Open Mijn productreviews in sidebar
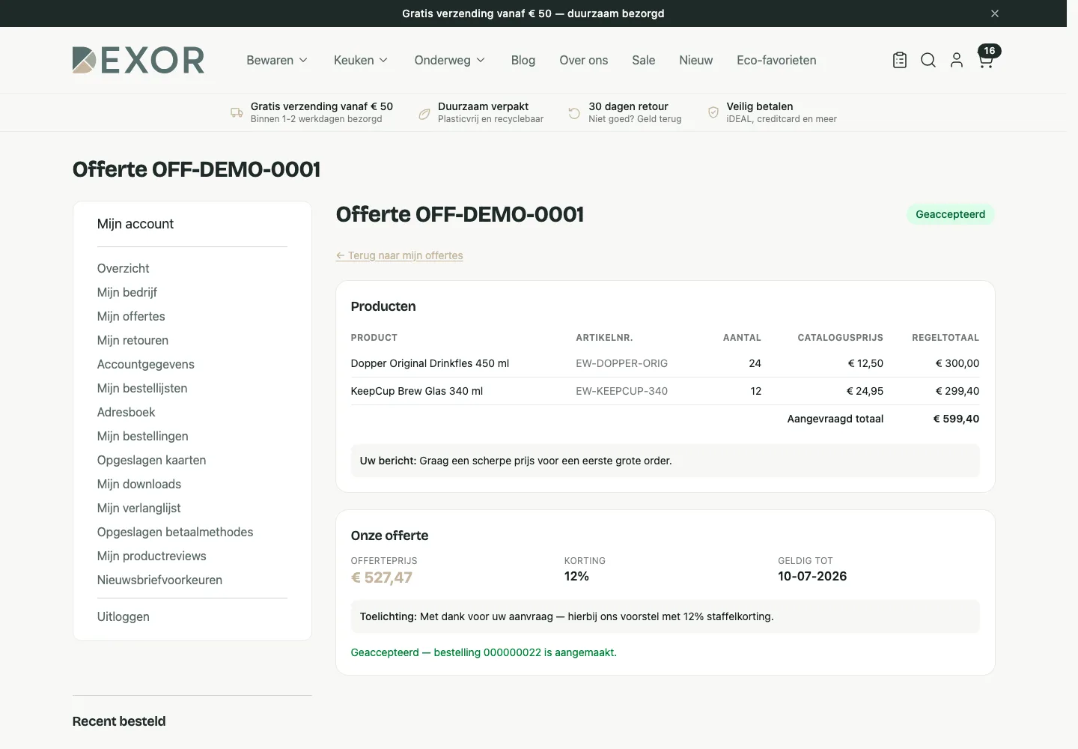1078x749 pixels. [x=152, y=556]
